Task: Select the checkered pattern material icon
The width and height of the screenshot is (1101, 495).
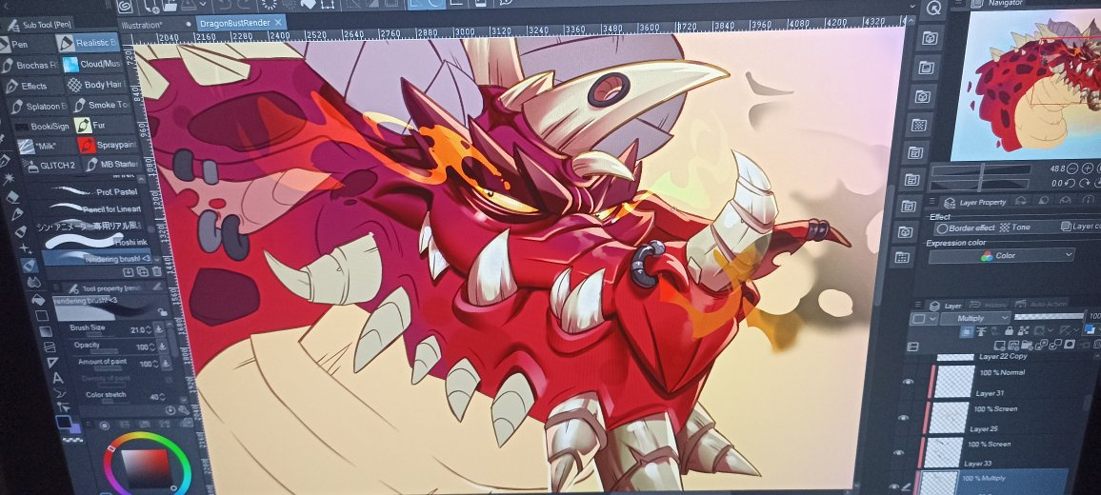Action: point(918,125)
